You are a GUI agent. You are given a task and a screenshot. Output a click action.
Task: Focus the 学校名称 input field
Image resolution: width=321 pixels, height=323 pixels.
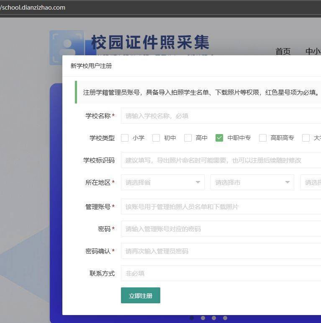pyautogui.click(x=221, y=116)
